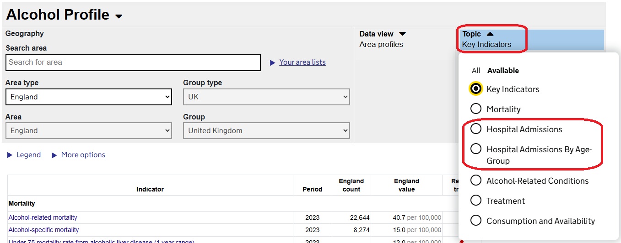621x243 pixels.
Task: Click the England value column header
Action: [x=406, y=185]
